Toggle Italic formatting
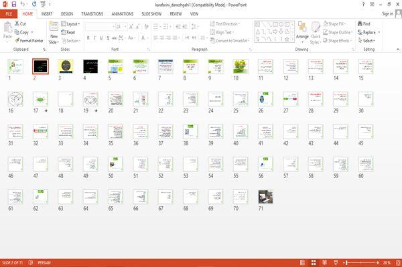Screen dimensions: 402x267 coord(94,38)
